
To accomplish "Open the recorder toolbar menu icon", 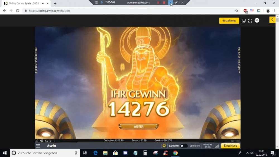I will tap(97, 3).
